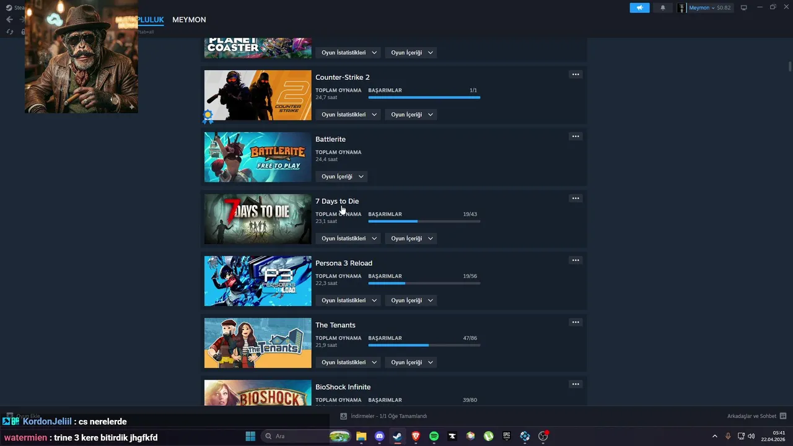
Task: Click the microphone tray icon
Action: click(x=728, y=436)
